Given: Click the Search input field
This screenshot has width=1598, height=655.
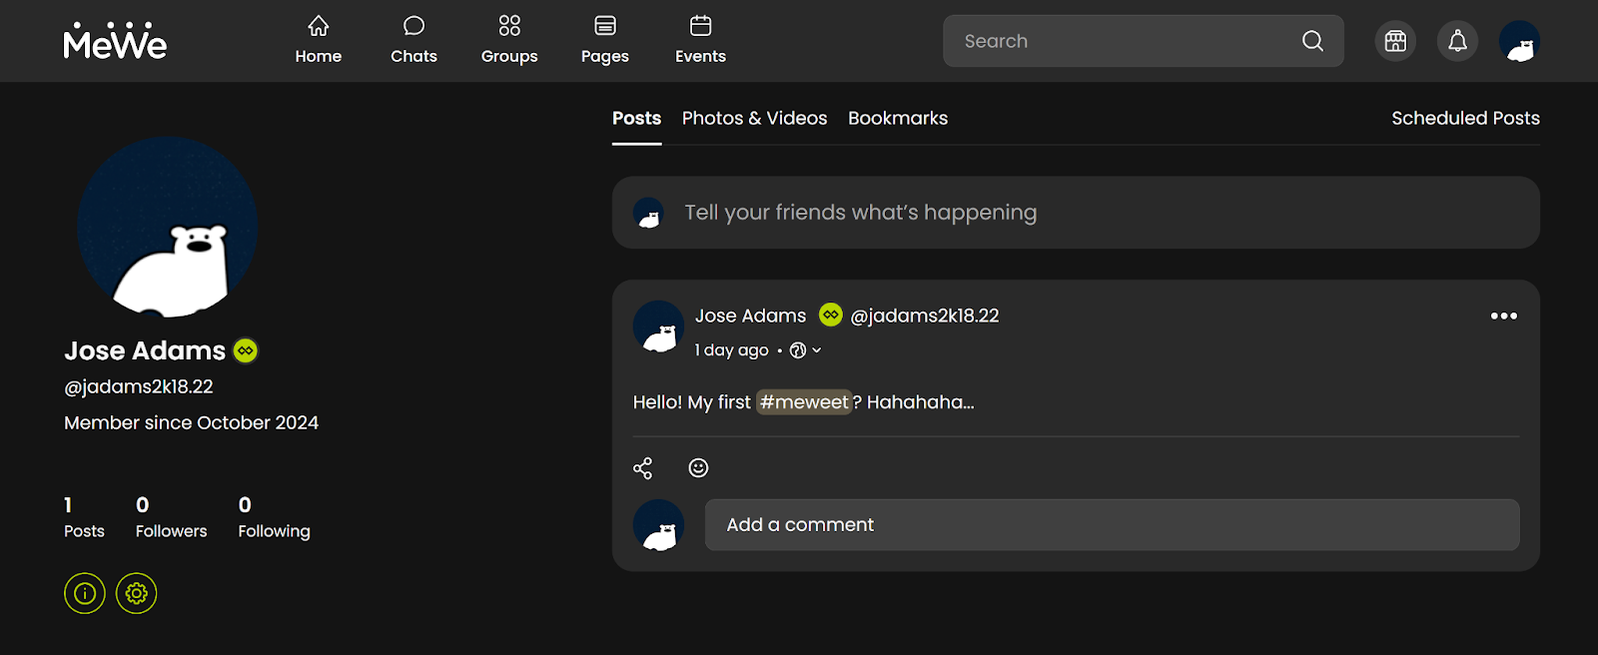Looking at the screenshot, I should (1143, 41).
